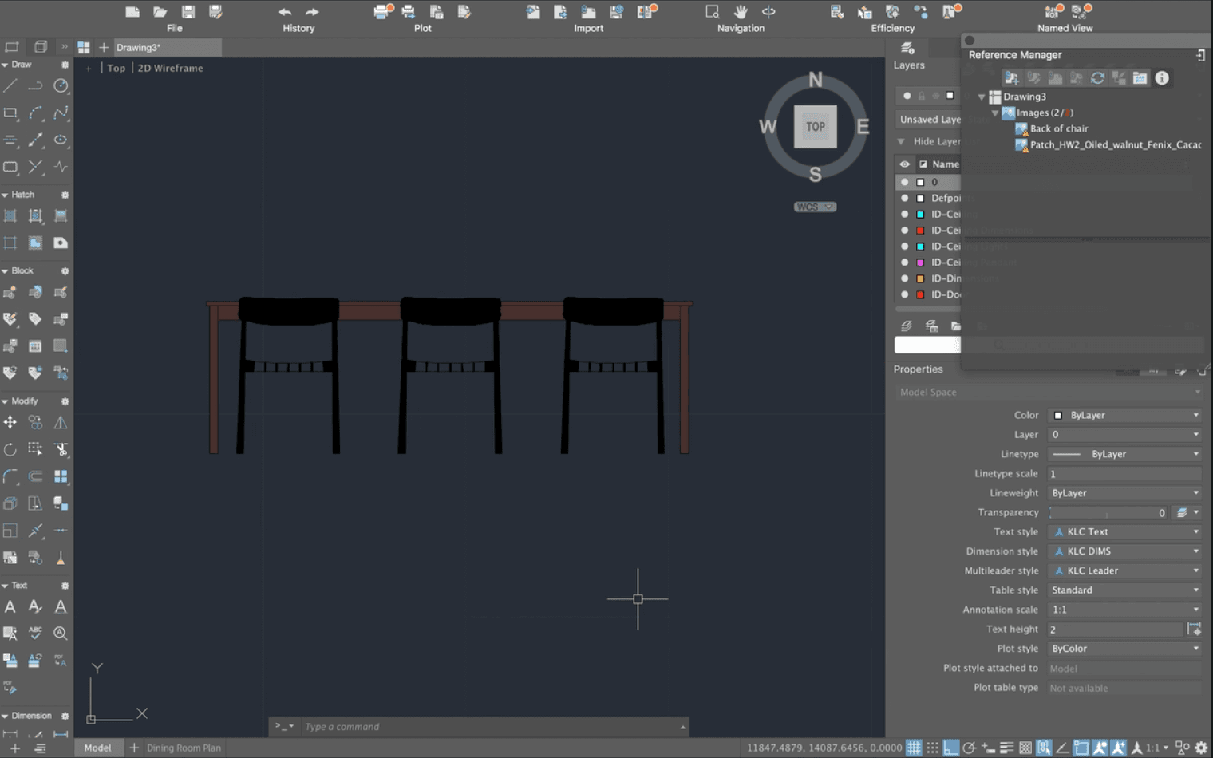Open Hatch panel settings gear

tap(65, 195)
